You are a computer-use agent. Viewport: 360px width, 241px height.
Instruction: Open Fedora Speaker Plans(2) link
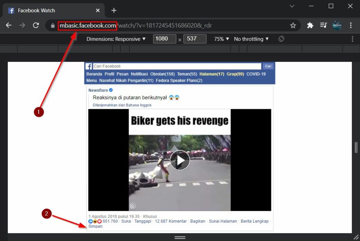pyautogui.click(x=179, y=81)
